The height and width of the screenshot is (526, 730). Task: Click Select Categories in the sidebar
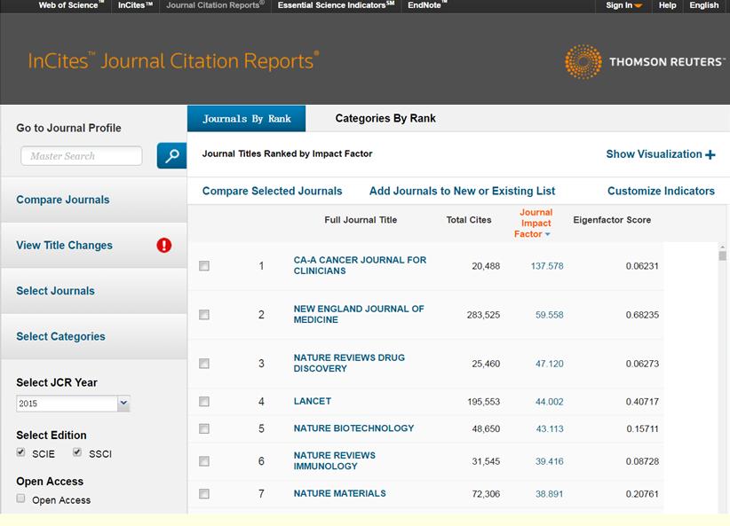coord(60,336)
